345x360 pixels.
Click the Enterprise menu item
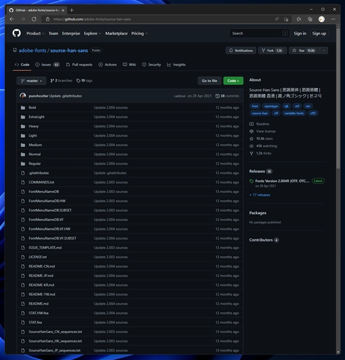(x=71, y=33)
